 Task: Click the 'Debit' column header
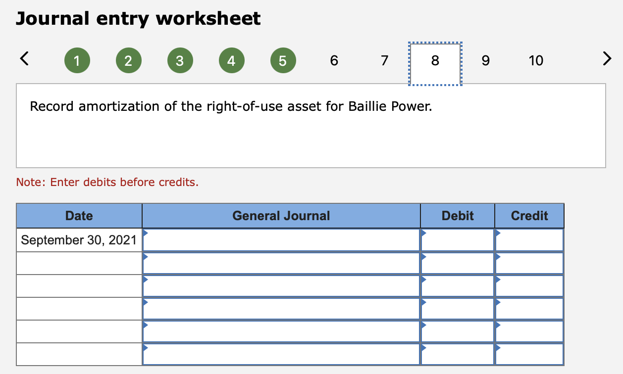(458, 216)
